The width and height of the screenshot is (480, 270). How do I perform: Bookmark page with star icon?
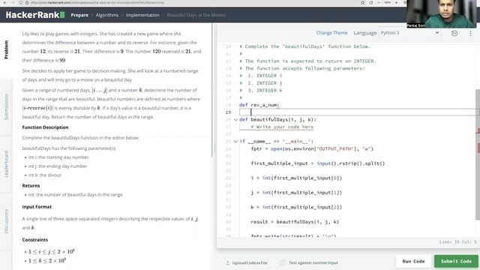(x=362, y=2)
